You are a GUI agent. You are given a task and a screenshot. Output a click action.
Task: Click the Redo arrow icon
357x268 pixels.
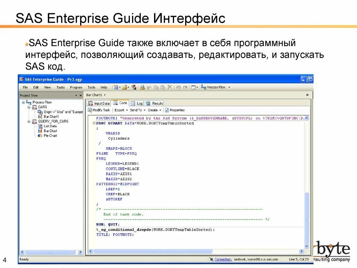[x=185, y=87]
